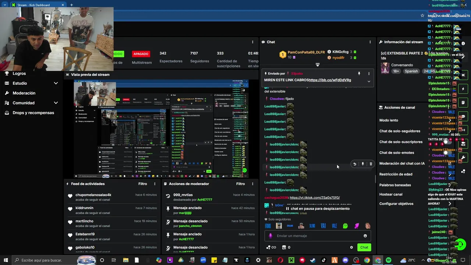Open Chat de solo-seguidores options arrow
This screenshot has height=265, width=471.
click(450, 131)
